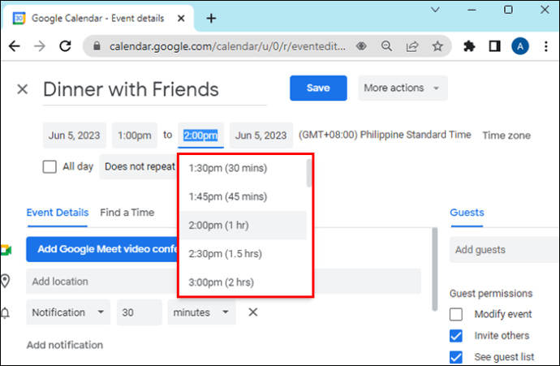Screen dimensions: 560x366
Task: Open a new browser tab
Action: [x=211, y=18]
